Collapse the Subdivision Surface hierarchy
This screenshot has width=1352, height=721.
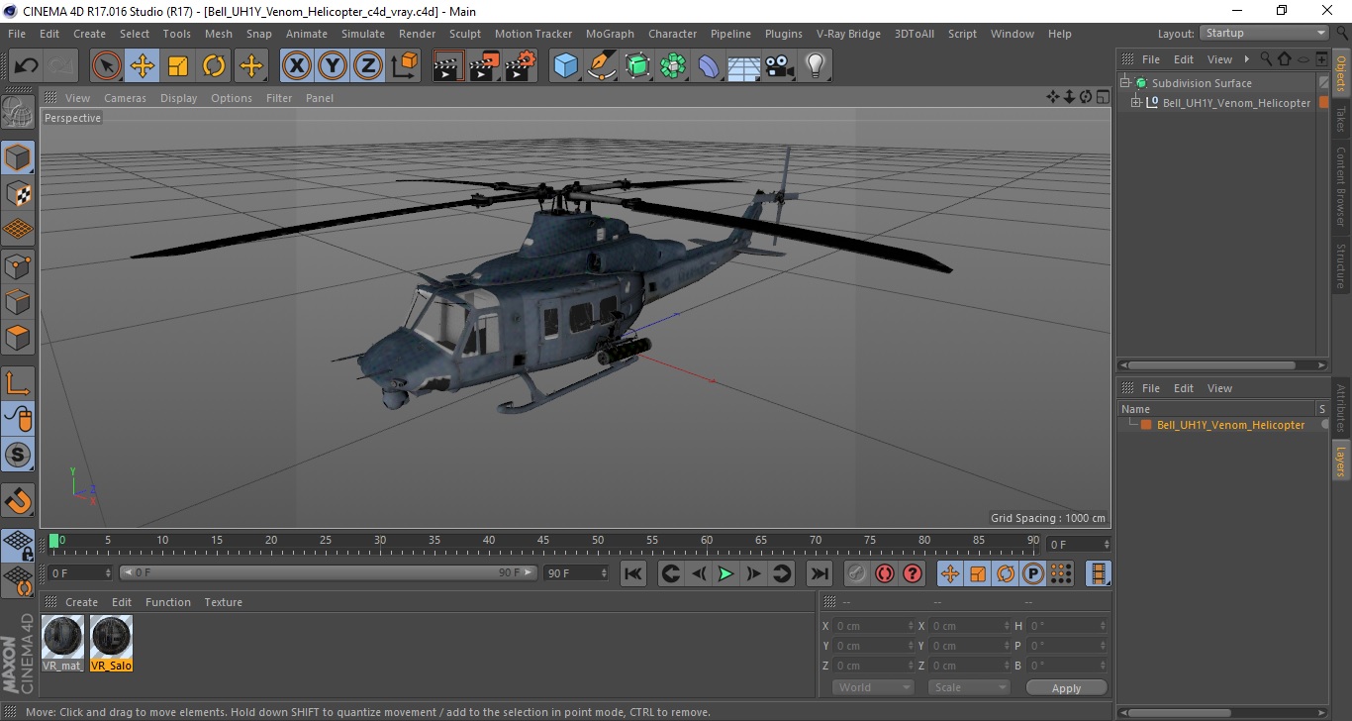coord(1125,83)
